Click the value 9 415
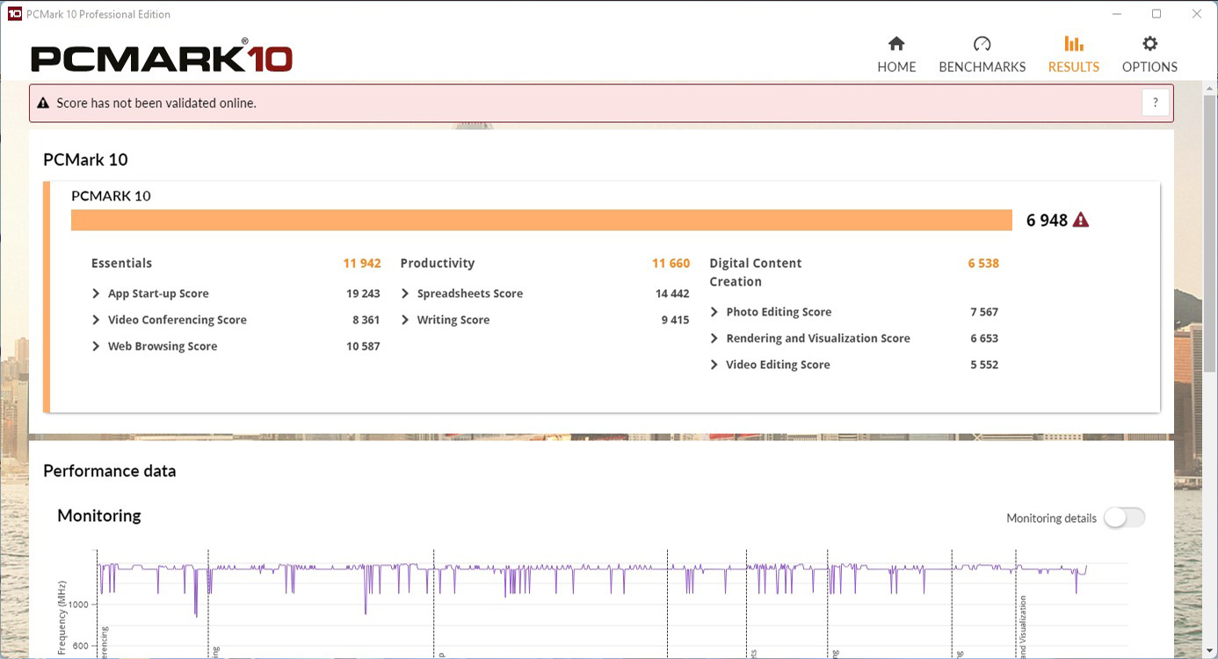Screen dimensions: 1218x659 point(675,320)
